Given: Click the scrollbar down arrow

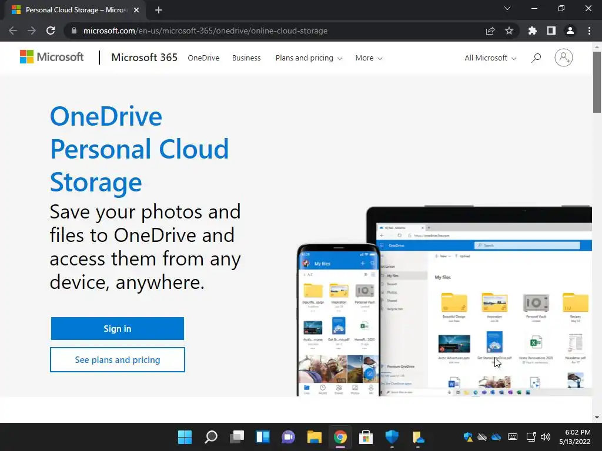Looking at the screenshot, I should click(x=597, y=418).
